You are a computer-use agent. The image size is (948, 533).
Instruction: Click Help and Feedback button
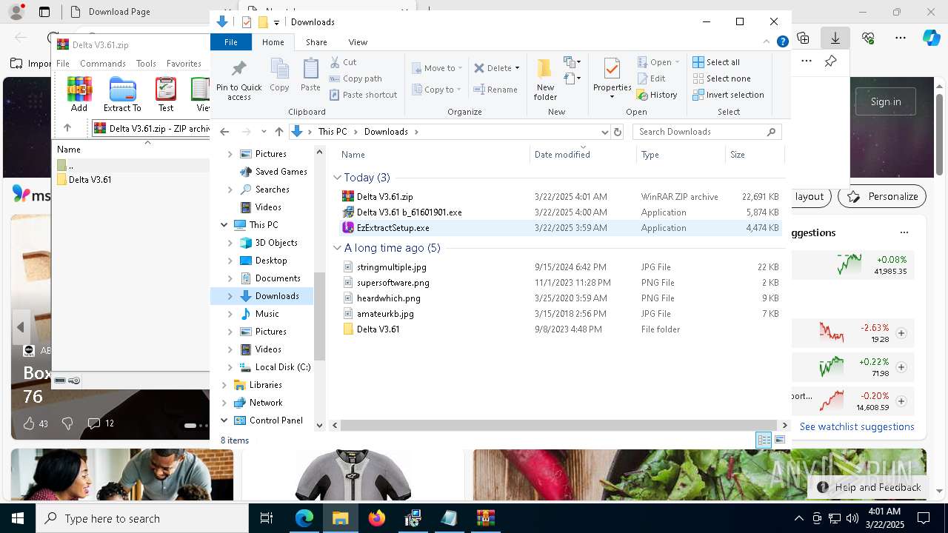(869, 487)
